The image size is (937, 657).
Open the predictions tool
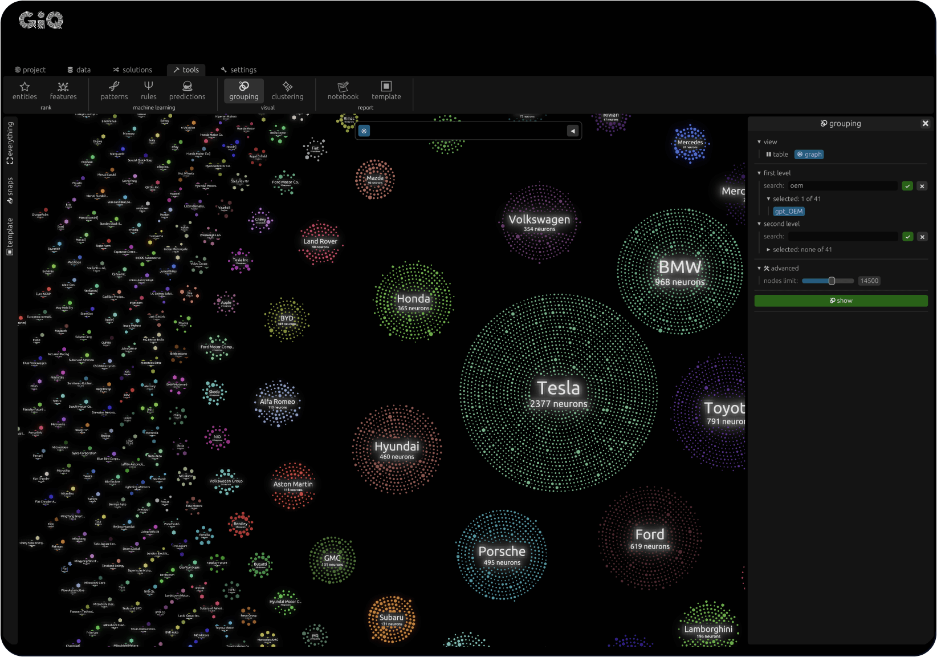coord(187,91)
